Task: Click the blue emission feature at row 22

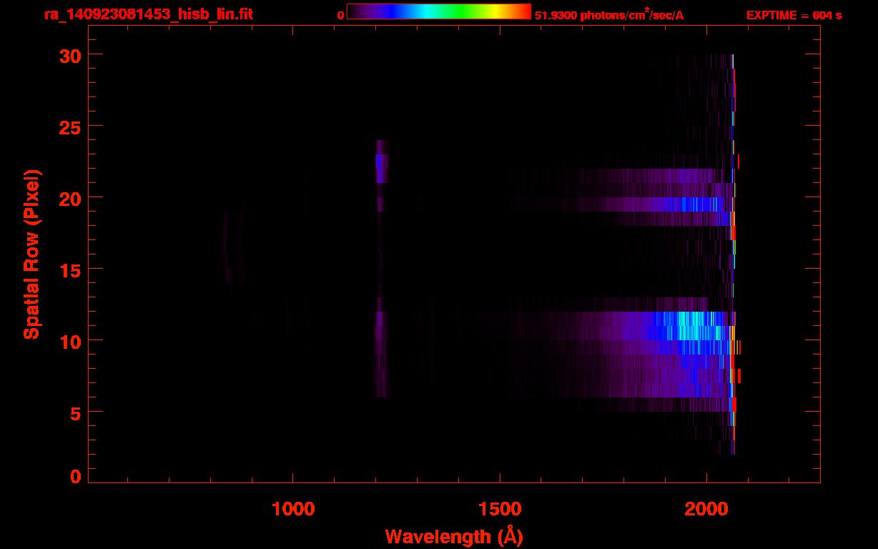Action: 378,162
